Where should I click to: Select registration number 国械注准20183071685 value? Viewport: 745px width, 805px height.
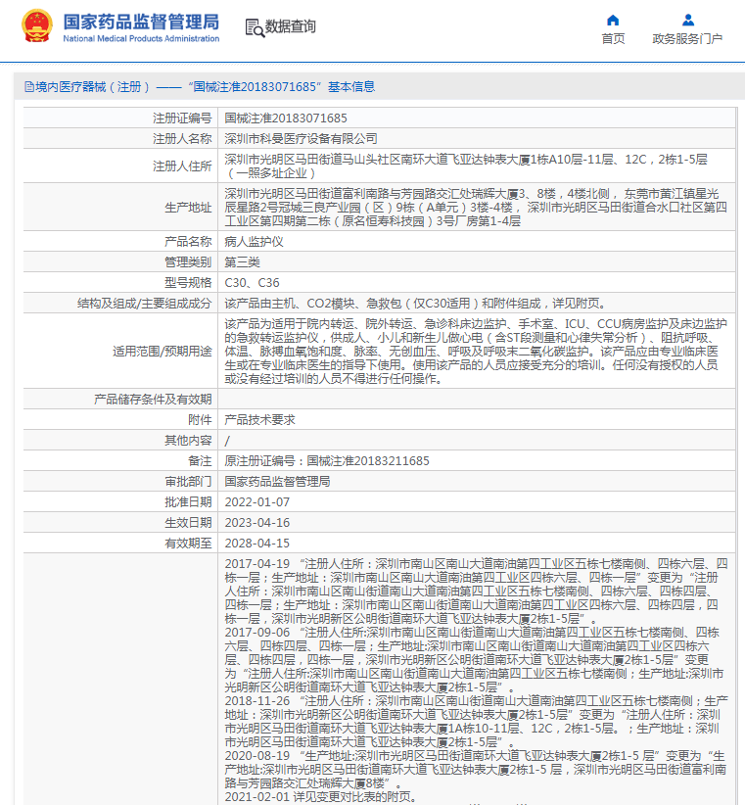(286, 118)
